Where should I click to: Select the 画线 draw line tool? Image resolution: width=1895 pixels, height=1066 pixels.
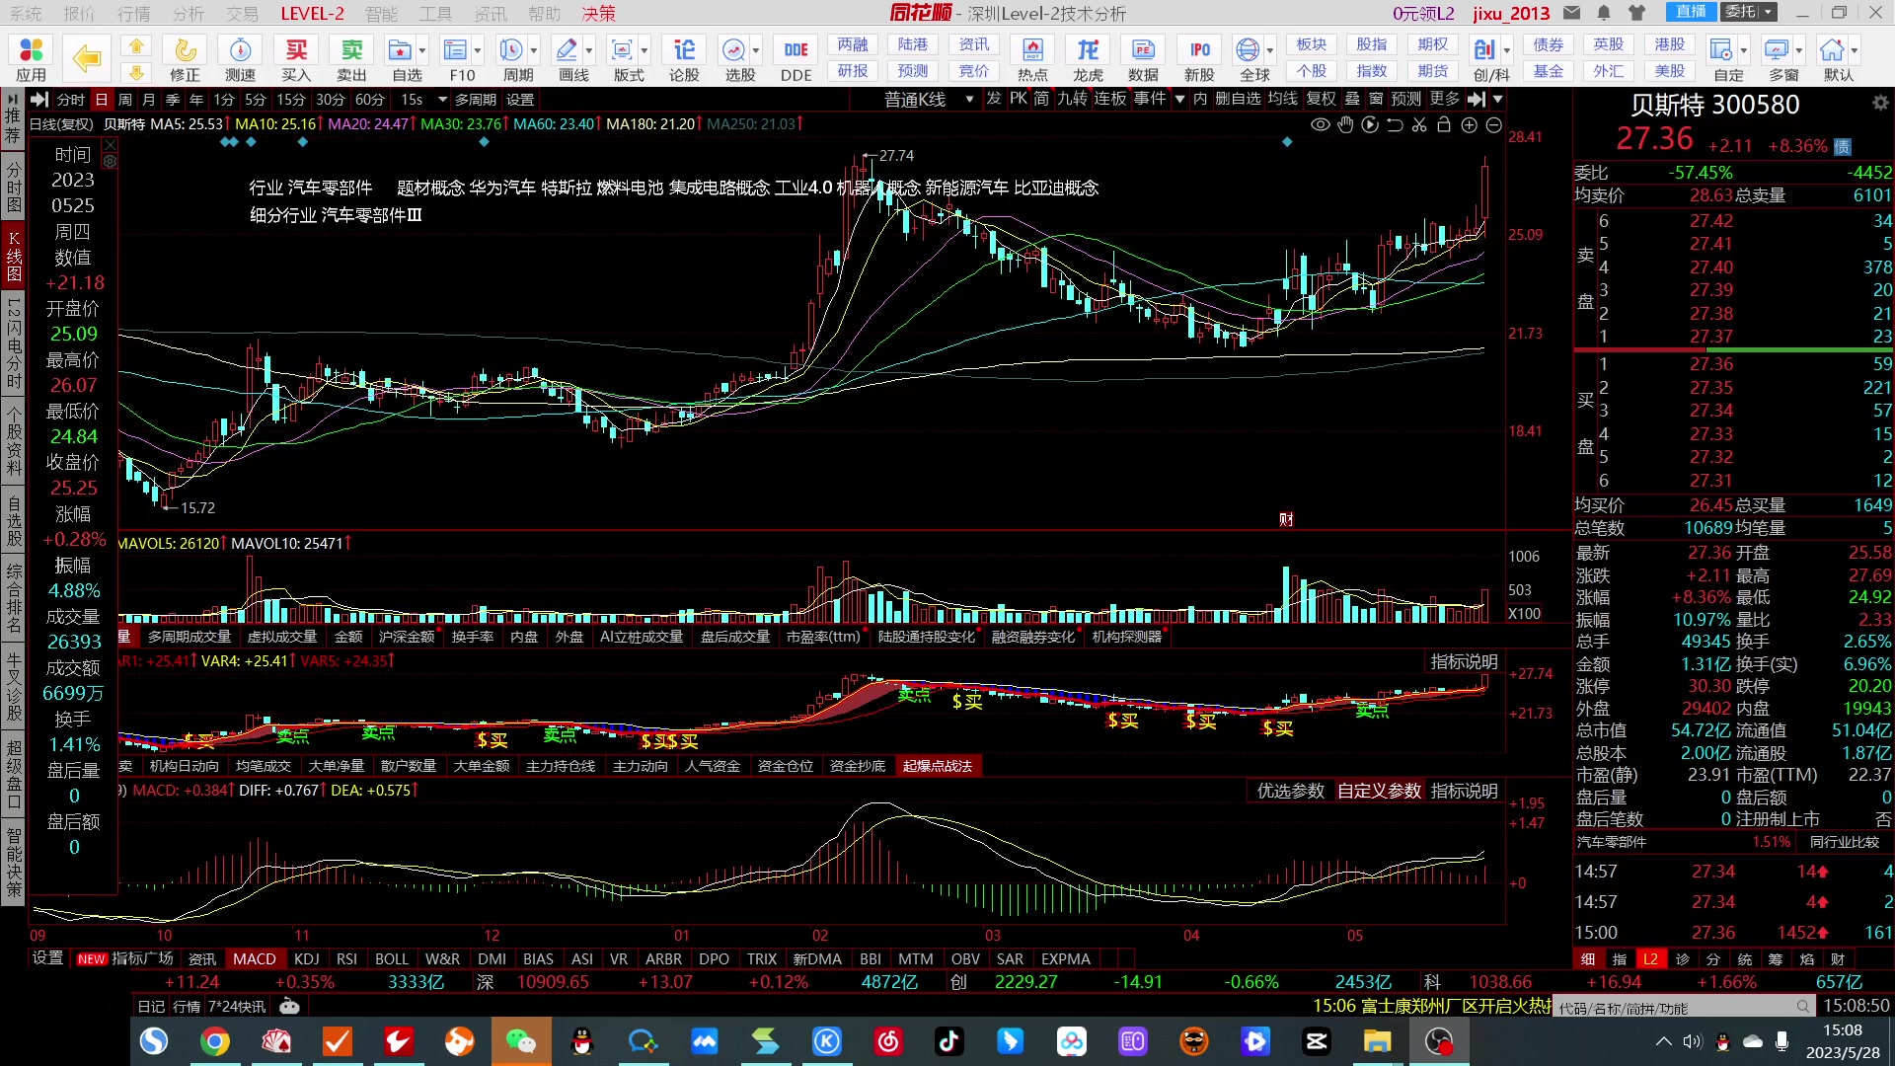(x=568, y=59)
